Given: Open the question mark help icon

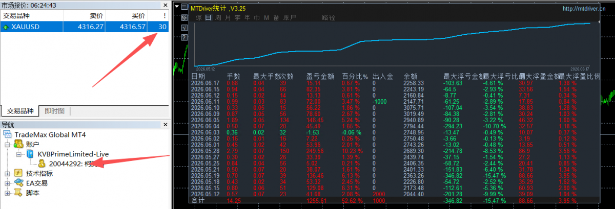Looking at the screenshot, I should (184, 37).
